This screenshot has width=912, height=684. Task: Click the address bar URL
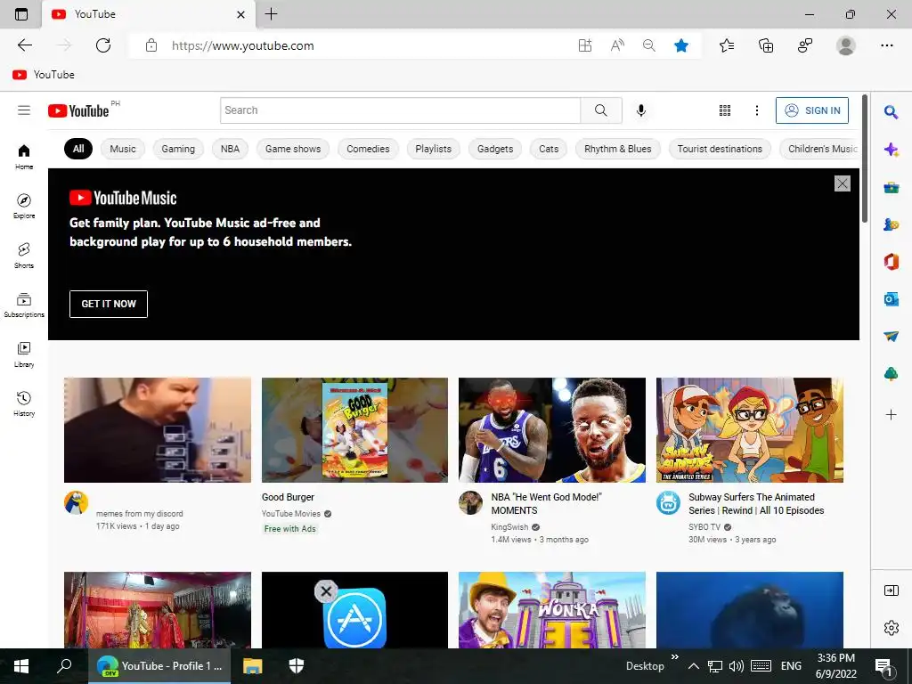pos(242,46)
